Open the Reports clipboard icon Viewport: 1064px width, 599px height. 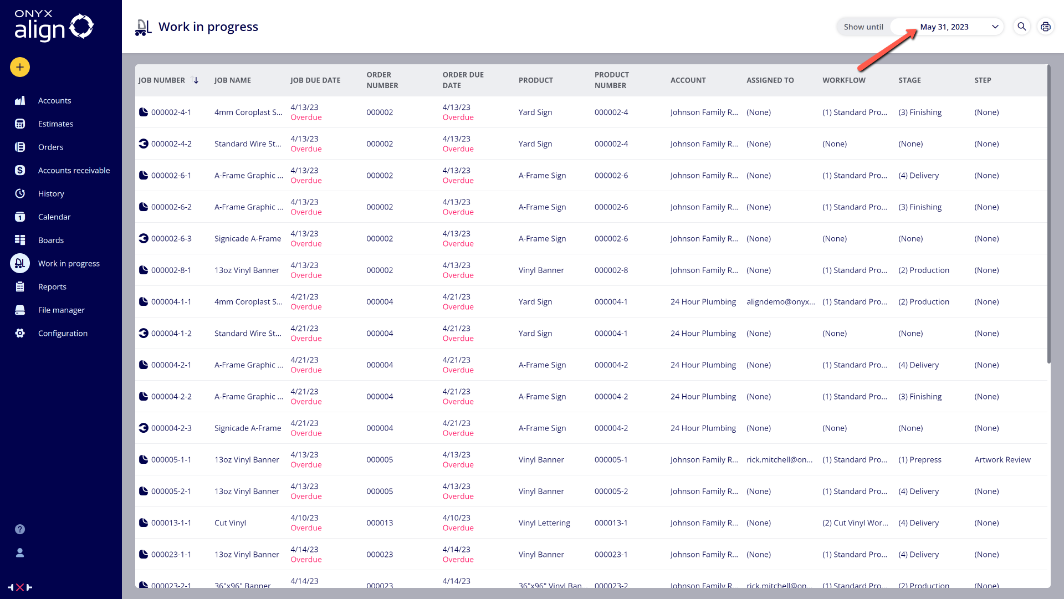pos(20,286)
